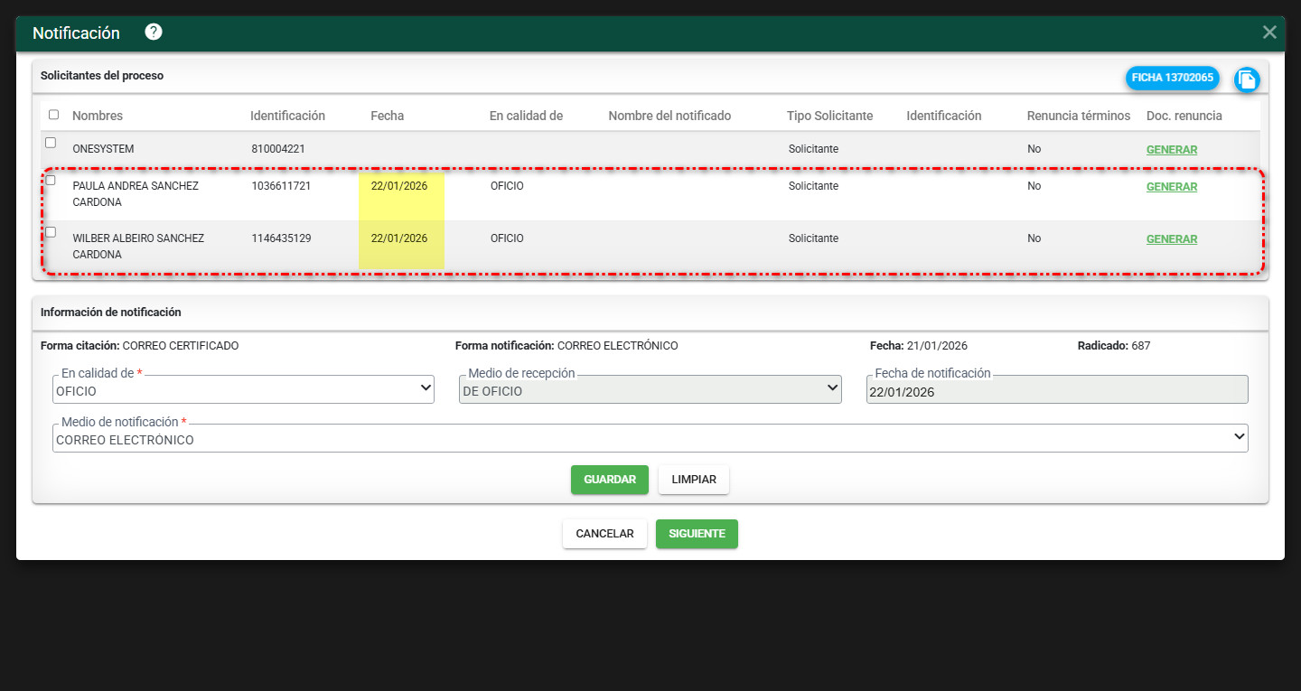Check the ONESYSTEM row checkbox
The height and width of the screenshot is (691, 1301).
coord(51,143)
